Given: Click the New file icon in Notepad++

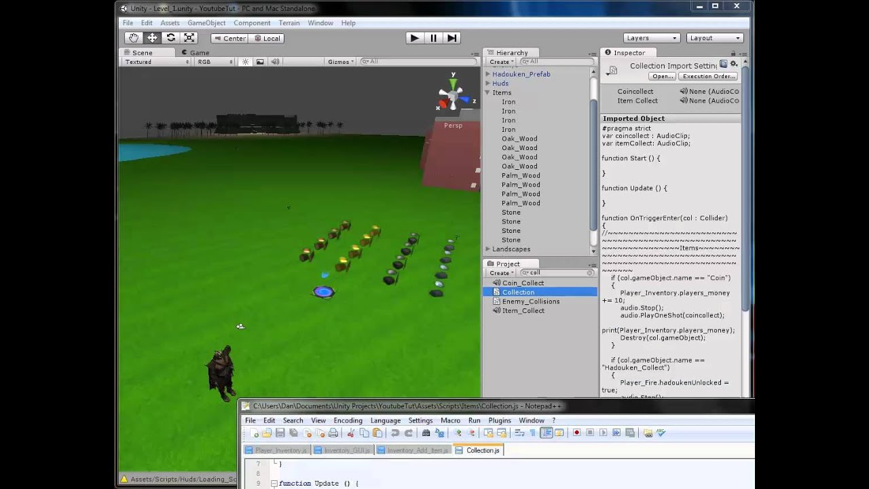Looking at the screenshot, I should (253, 433).
